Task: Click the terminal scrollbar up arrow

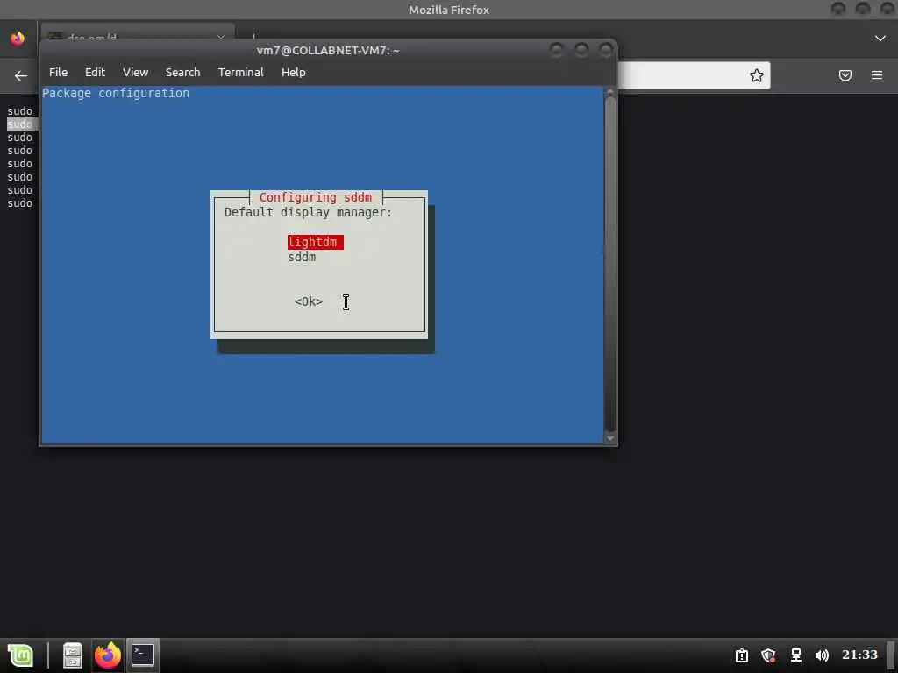Action: point(610,91)
